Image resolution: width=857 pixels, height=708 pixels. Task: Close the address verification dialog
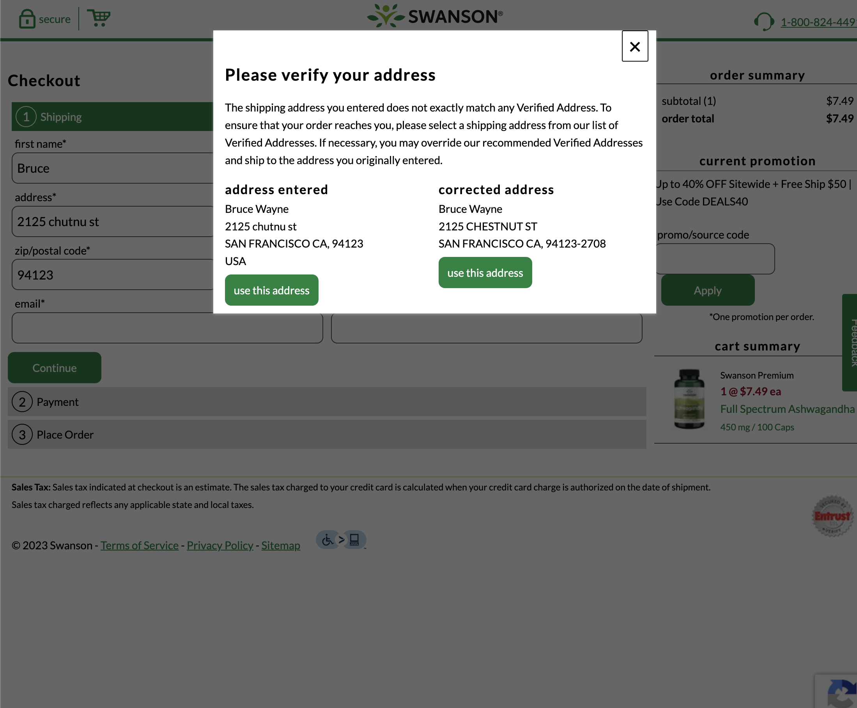pos(635,46)
